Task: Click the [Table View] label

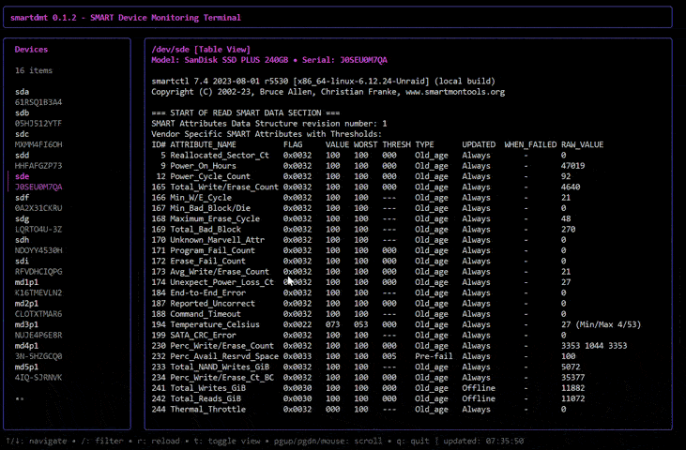Action: point(221,49)
